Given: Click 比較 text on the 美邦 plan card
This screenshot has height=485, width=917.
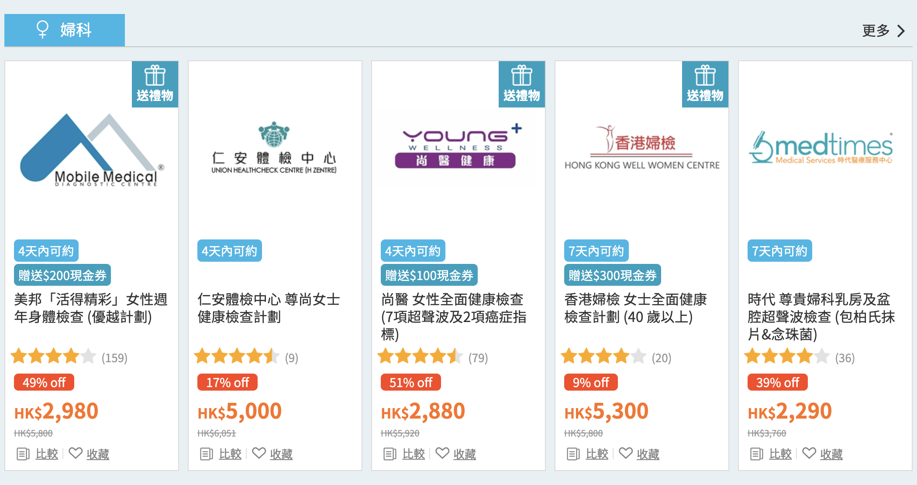Looking at the screenshot, I should tap(47, 454).
